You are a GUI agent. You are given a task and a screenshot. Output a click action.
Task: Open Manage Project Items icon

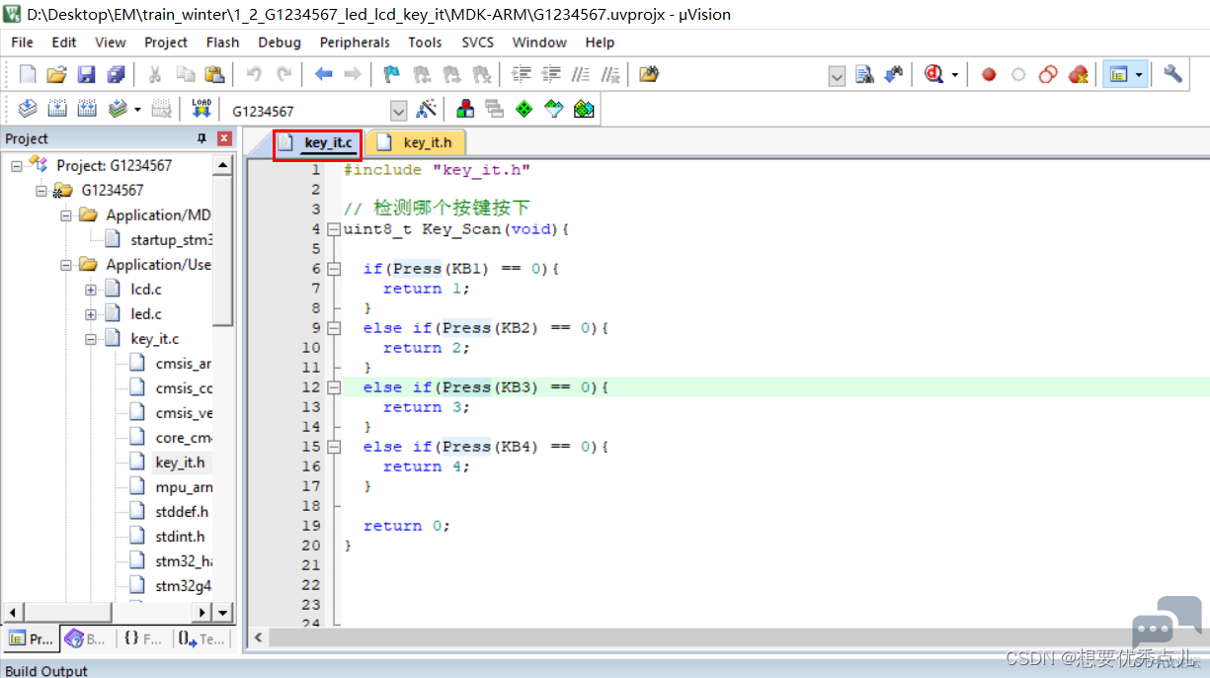tap(464, 109)
